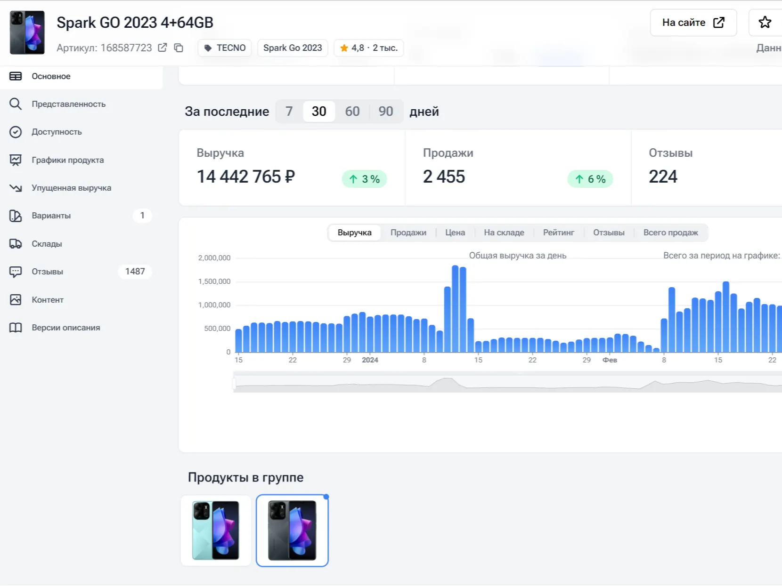Select the black phone product thumbnail
The image size is (782, 586).
pyautogui.click(x=292, y=530)
